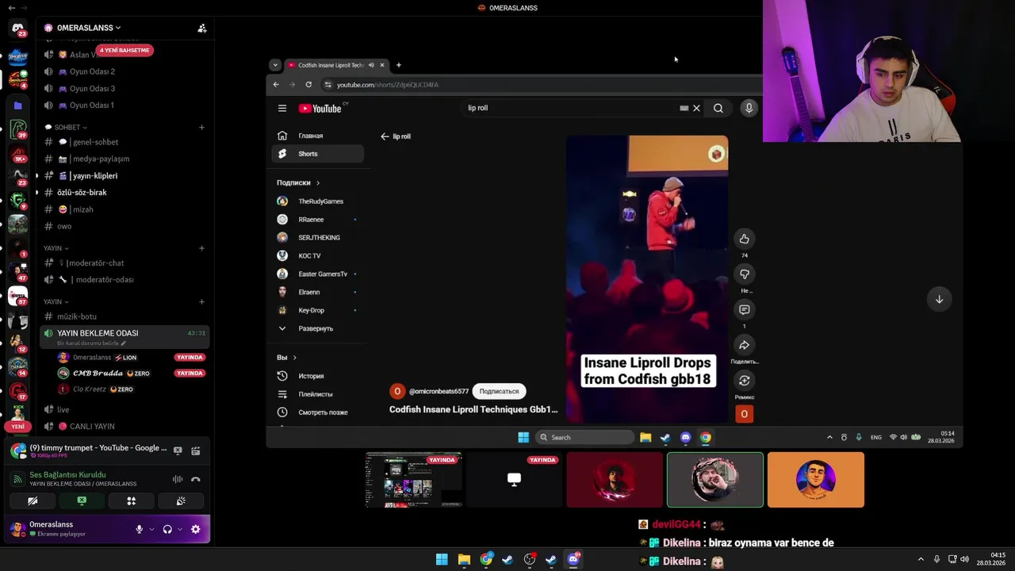Show hidden tray icons in main taskbar
This screenshot has height=571, width=1015.
[921, 559]
